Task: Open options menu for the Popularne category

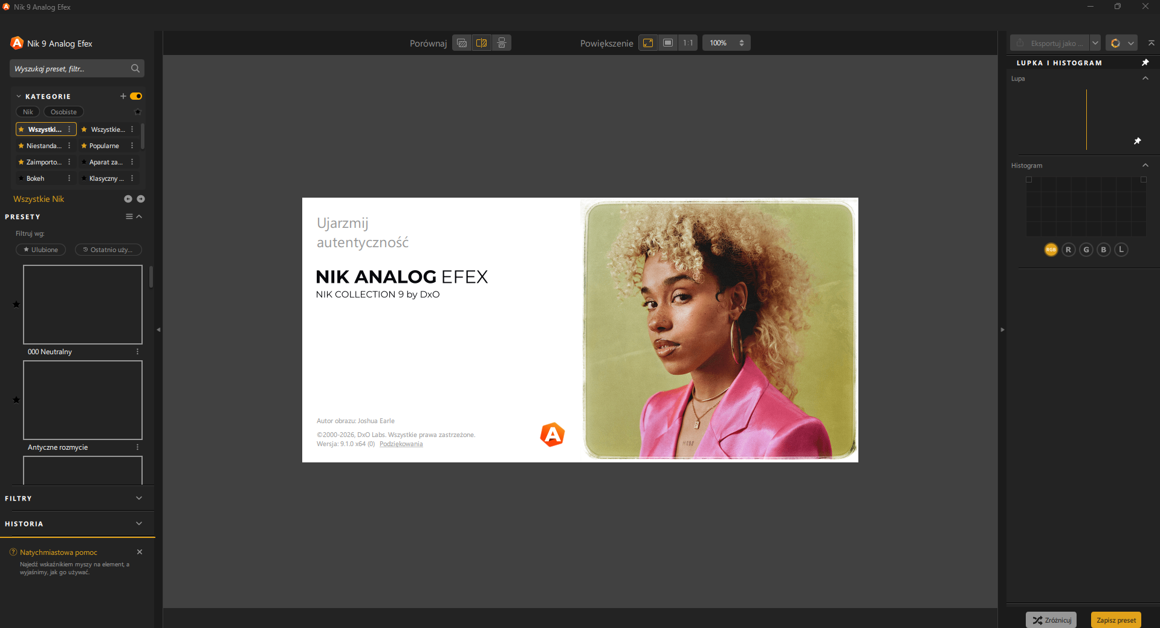Action: (x=132, y=146)
